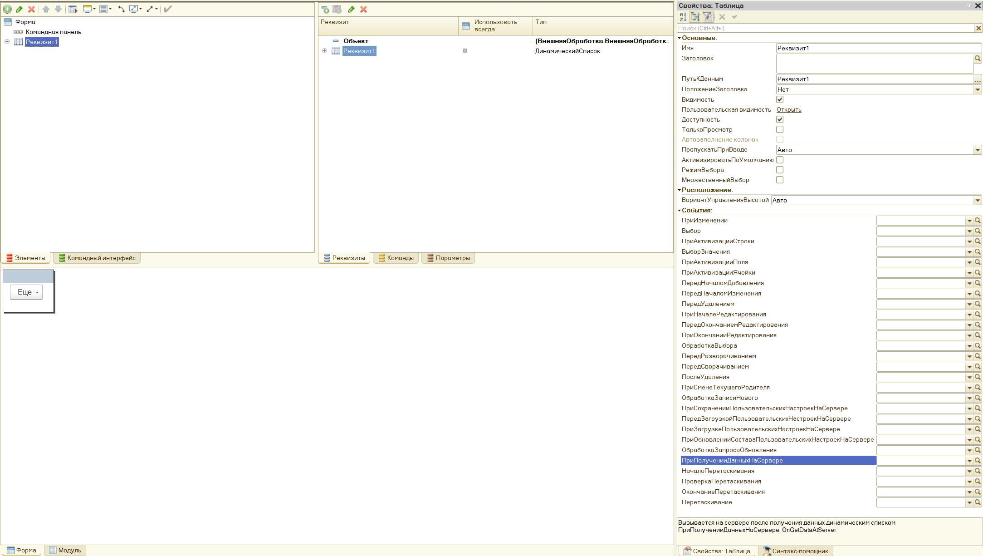Click the property search field
This screenshot has height=556, width=983.
[826, 28]
